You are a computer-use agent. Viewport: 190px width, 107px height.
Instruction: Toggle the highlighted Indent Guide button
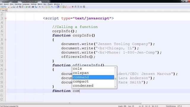click(x=58, y=7)
